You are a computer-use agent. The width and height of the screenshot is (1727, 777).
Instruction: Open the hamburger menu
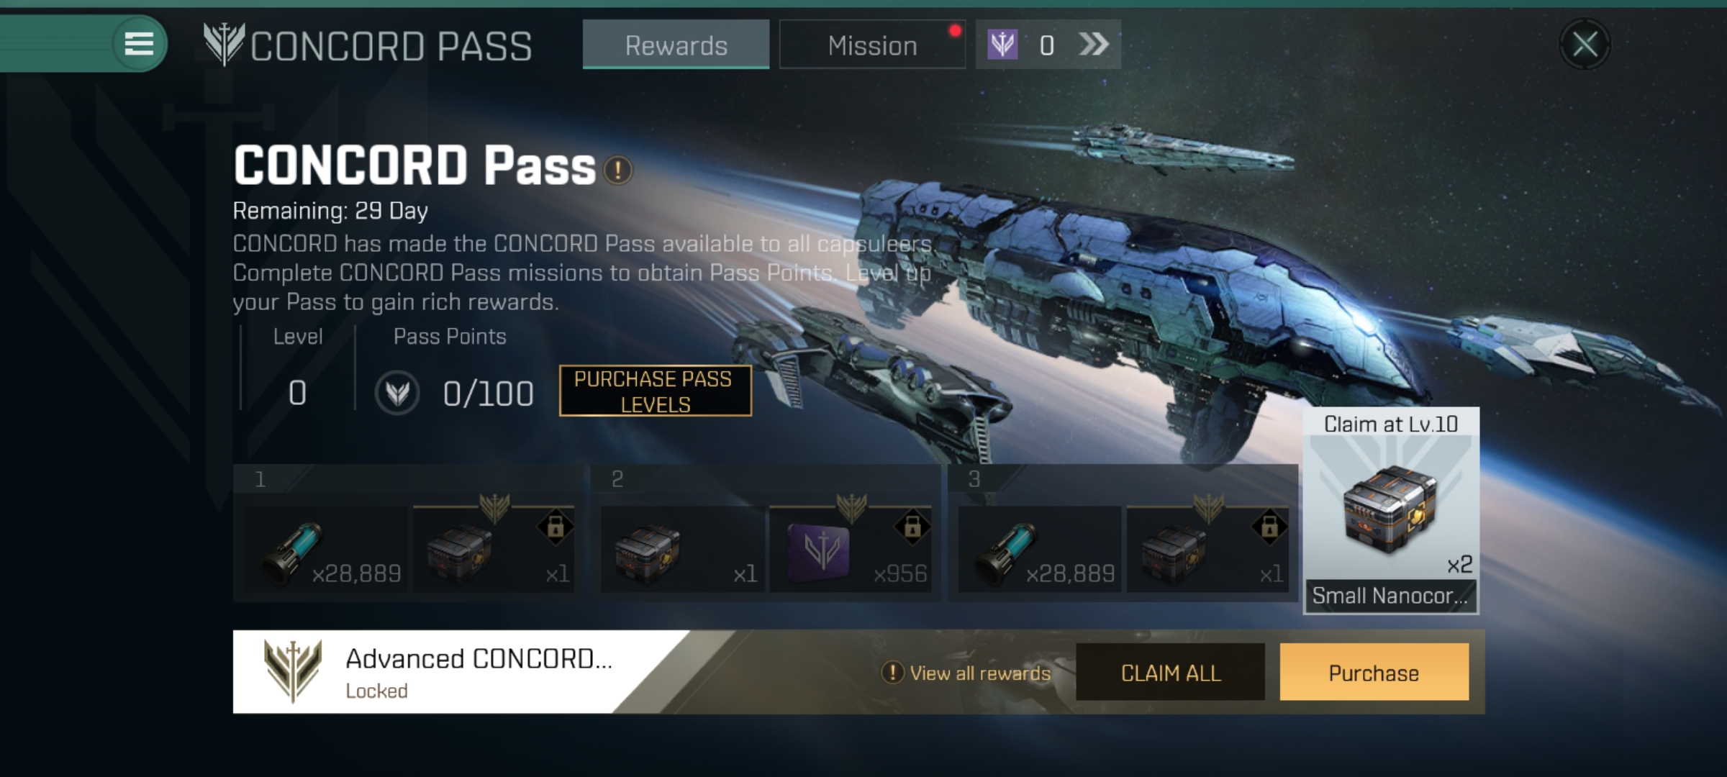(139, 44)
